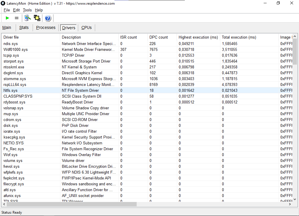Switch to the Main tab

click(7, 28)
